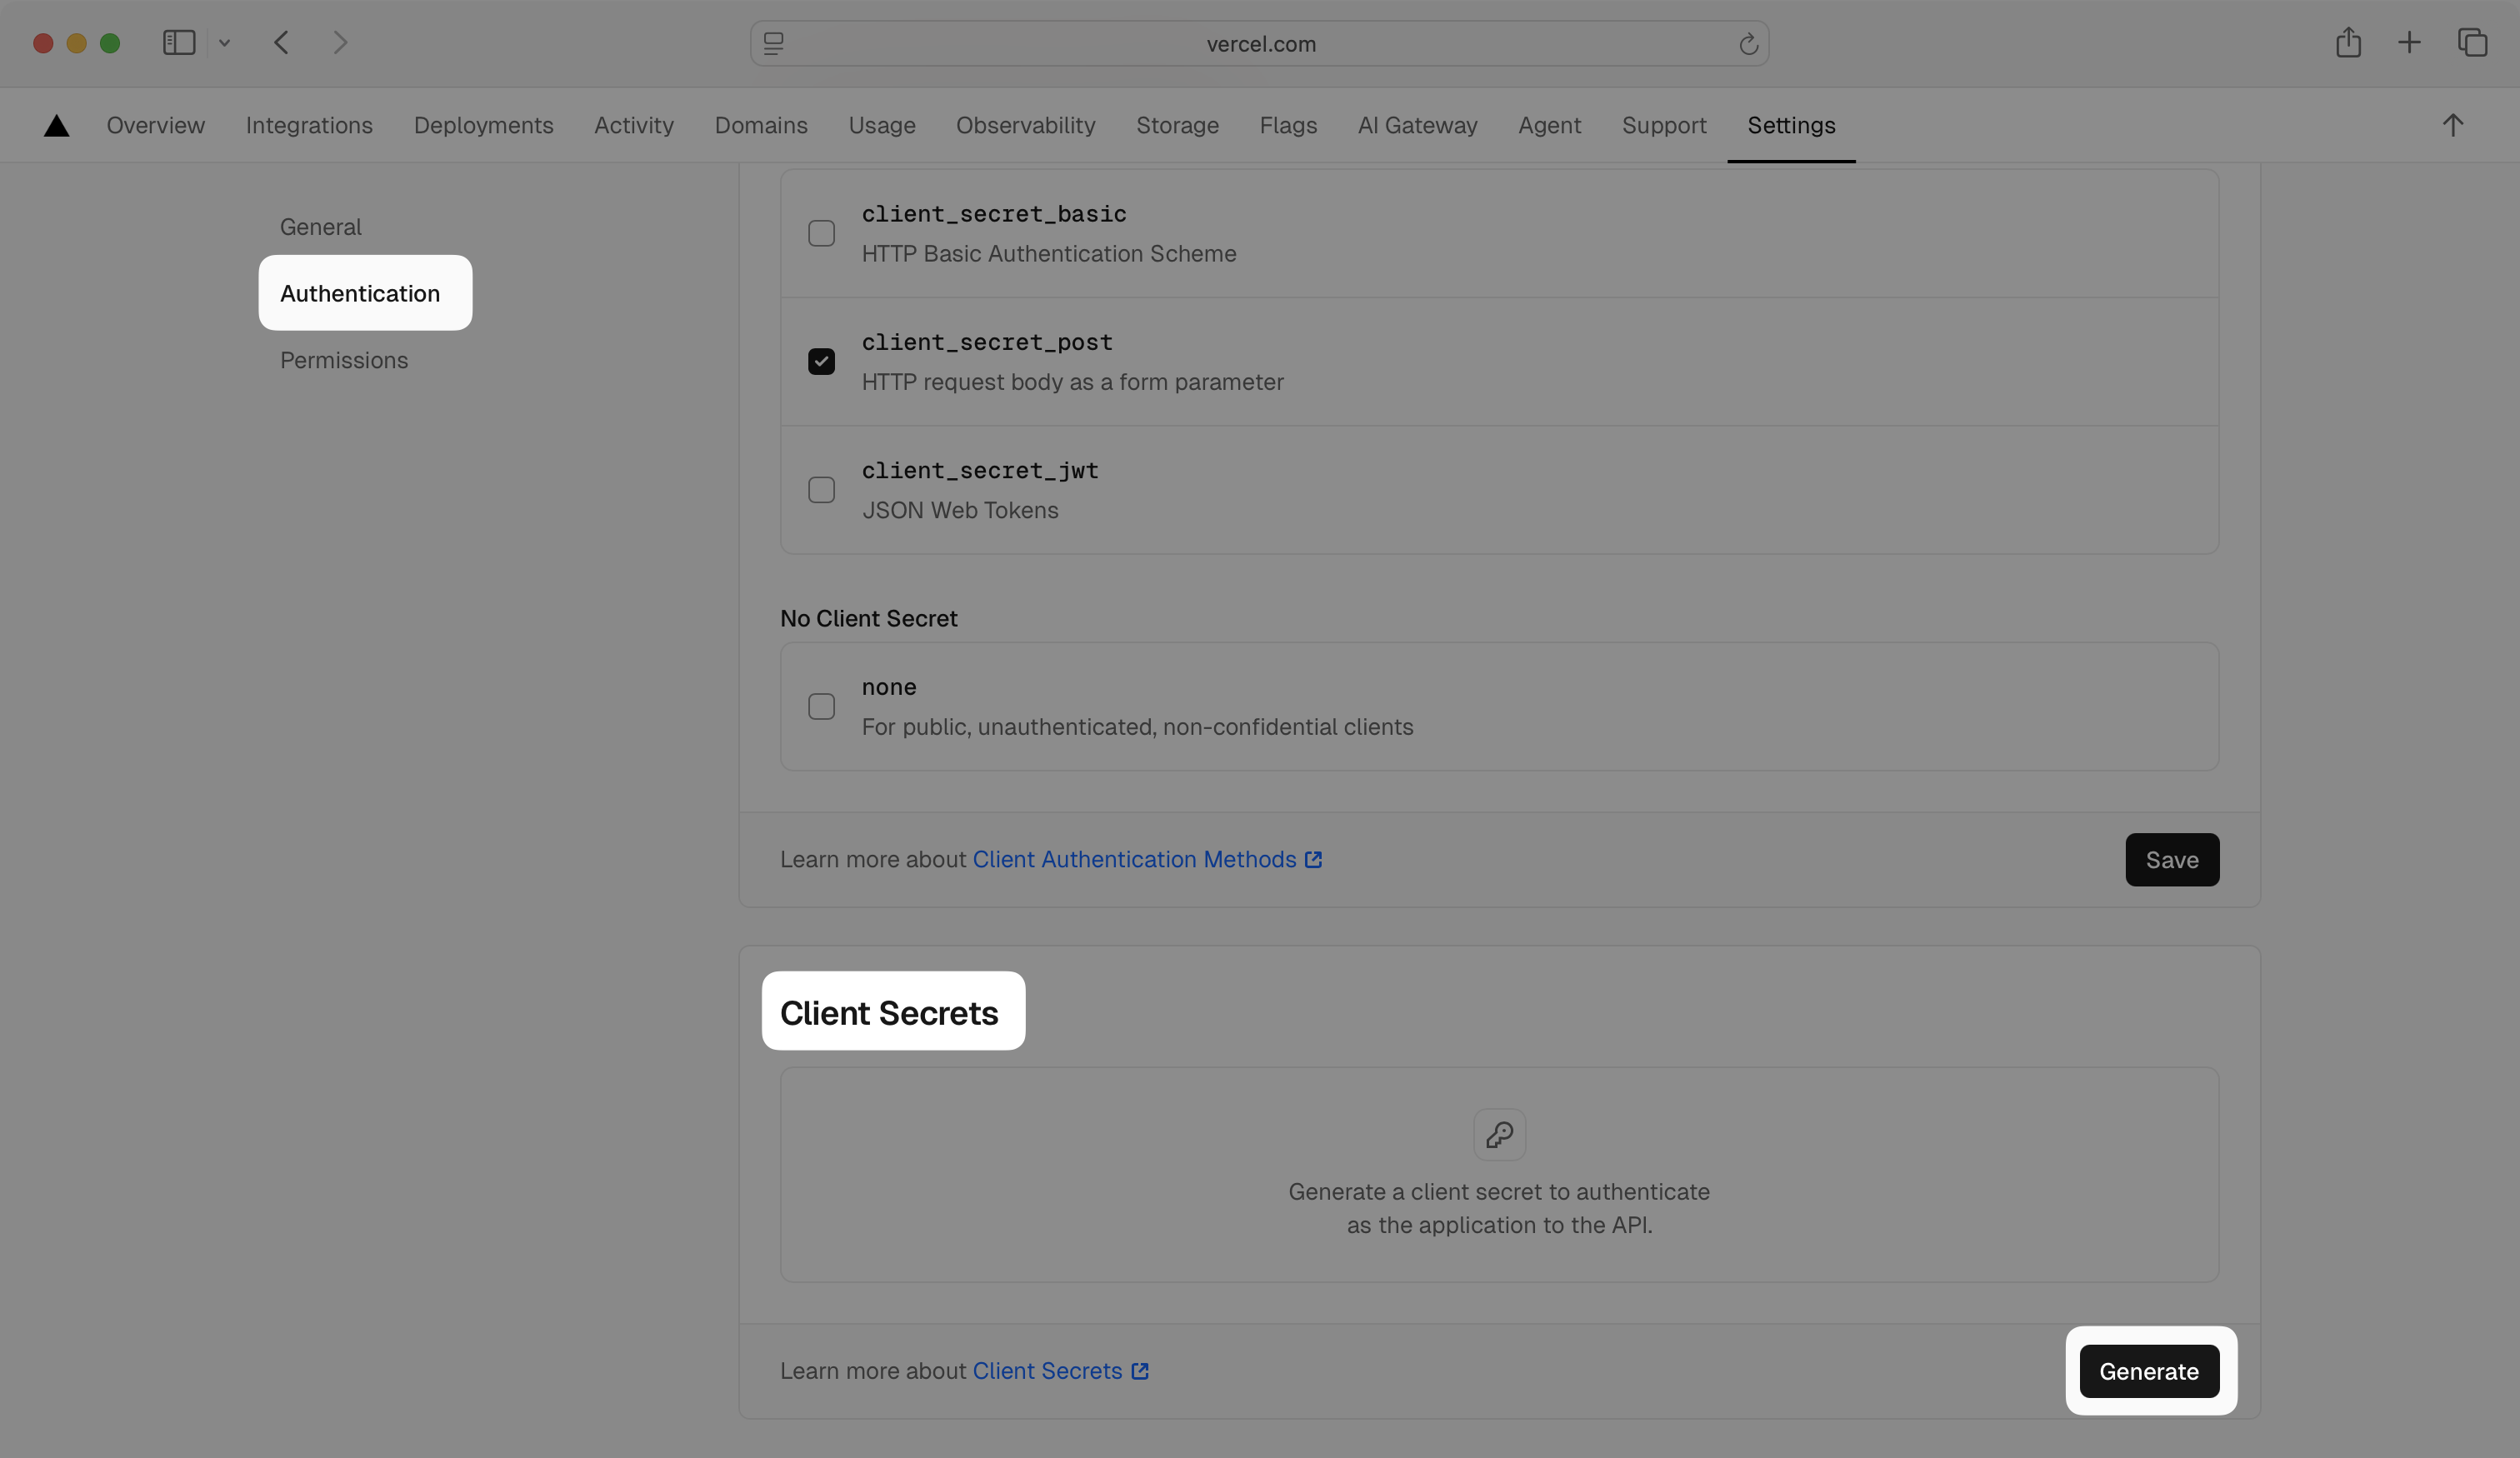This screenshot has height=1458, width=2520.
Task: Open the Observability tab
Action: (x=1025, y=125)
